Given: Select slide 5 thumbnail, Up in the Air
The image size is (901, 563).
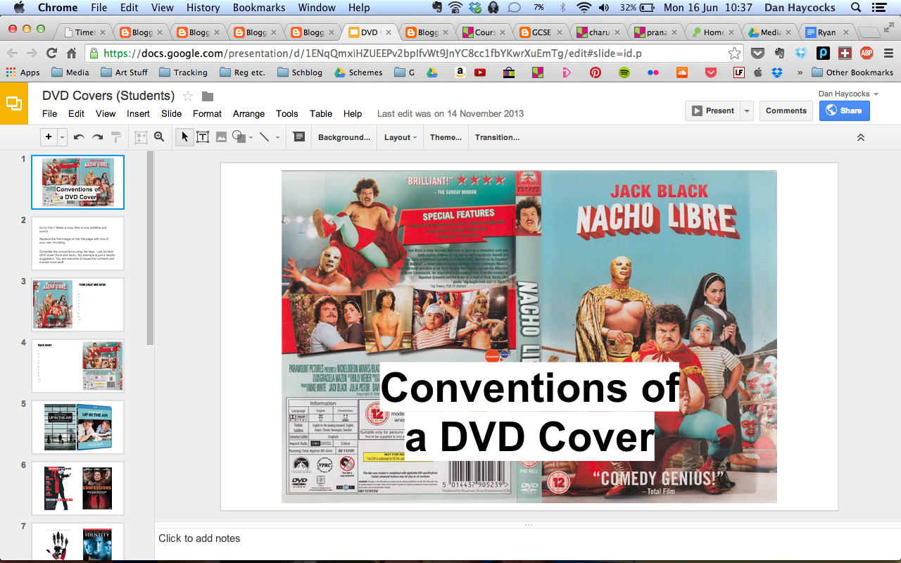Looking at the screenshot, I should pyautogui.click(x=78, y=427).
